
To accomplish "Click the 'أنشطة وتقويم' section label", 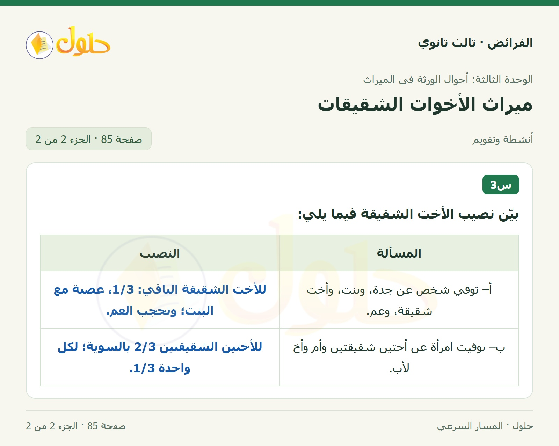I will (503, 139).
